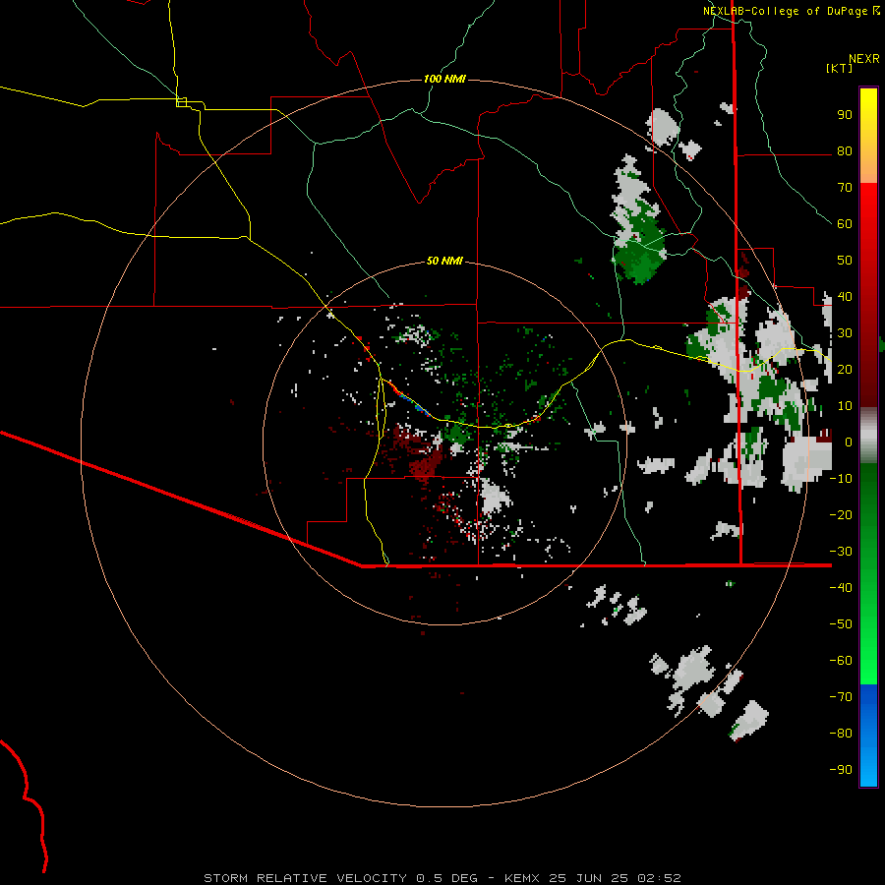885x885 pixels.
Task: Click the -50 value on the velocity scale
Action: click(x=841, y=624)
